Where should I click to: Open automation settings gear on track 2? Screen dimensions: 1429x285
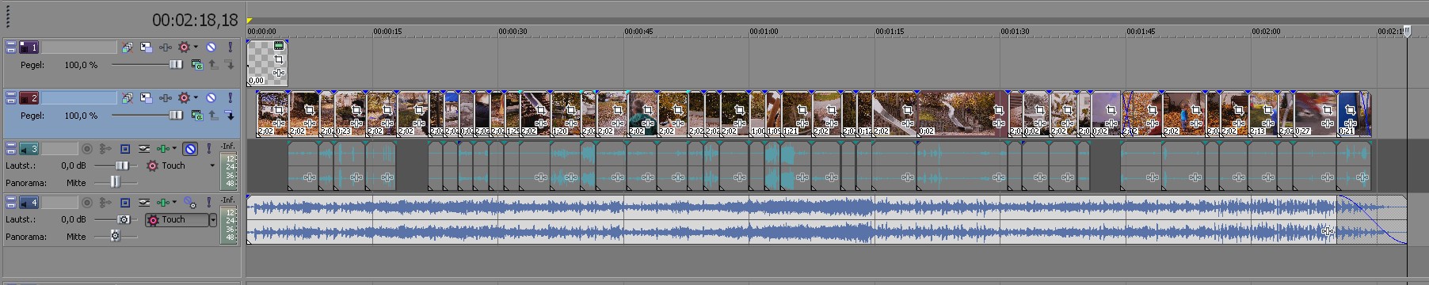pyautogui.click(x=184, y=97)
